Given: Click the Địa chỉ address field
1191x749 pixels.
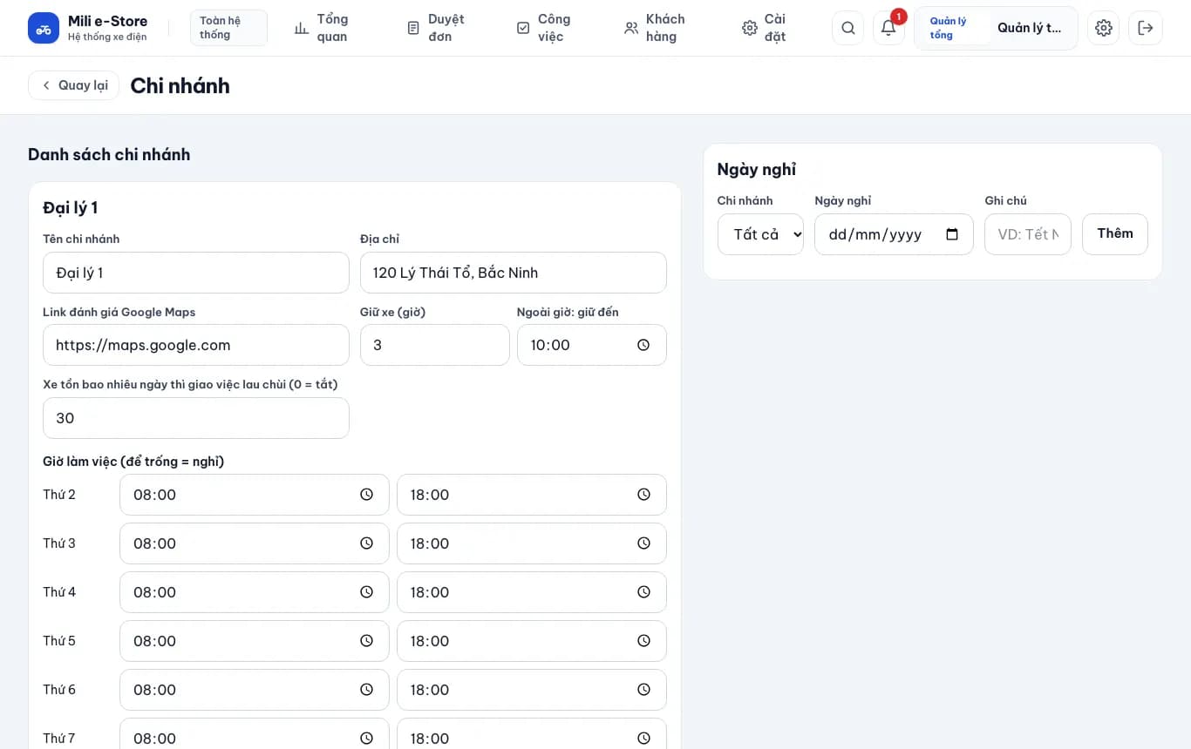Looking at the screenshot, I should (514, 273).
